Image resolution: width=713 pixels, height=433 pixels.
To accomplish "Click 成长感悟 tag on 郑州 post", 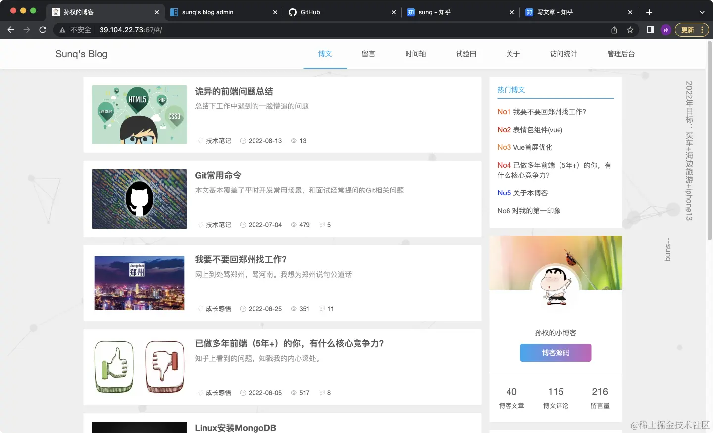I will click(x=218, y=309).
